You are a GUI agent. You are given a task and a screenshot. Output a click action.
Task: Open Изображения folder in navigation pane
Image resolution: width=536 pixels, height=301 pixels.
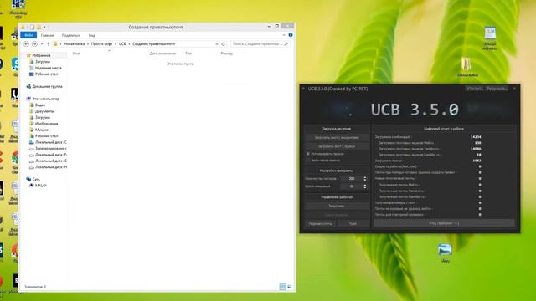47,124
